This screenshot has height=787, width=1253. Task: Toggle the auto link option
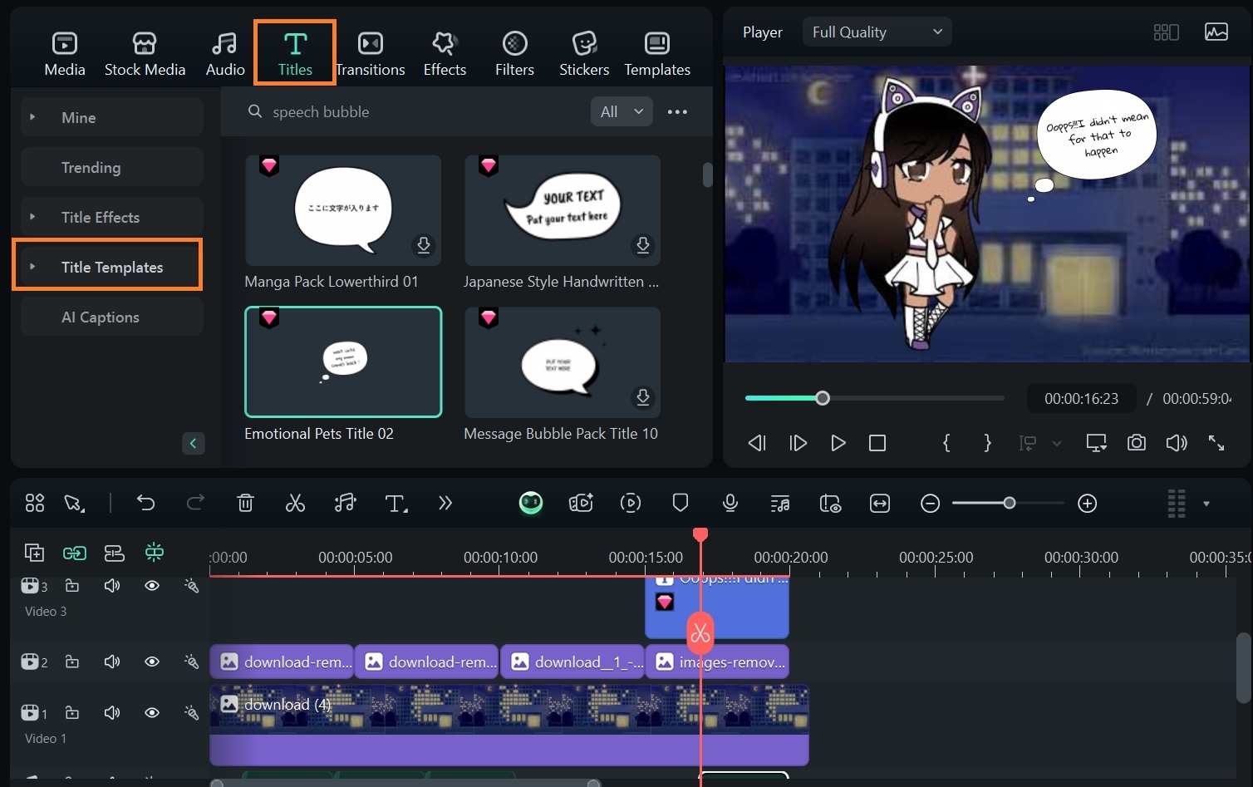[x=75, y=553]
